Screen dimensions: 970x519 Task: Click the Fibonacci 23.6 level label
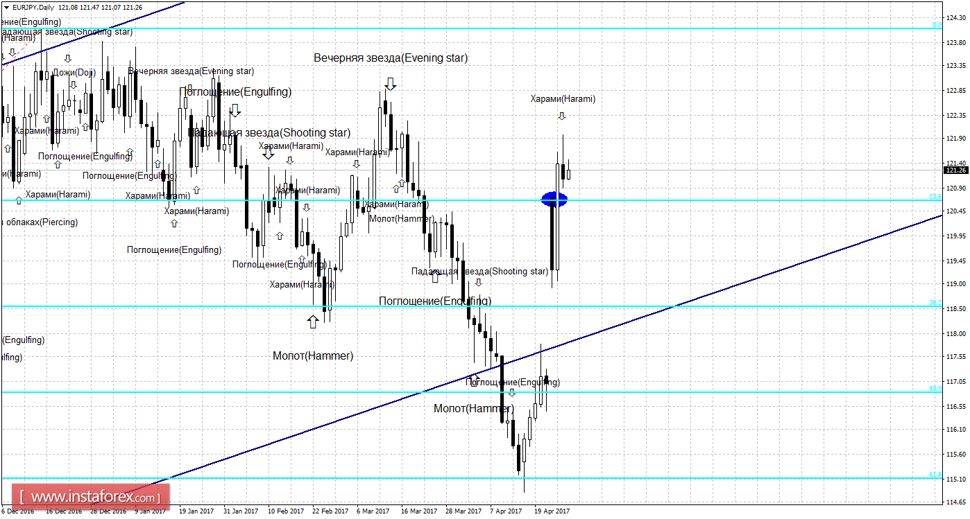[935, 197]
